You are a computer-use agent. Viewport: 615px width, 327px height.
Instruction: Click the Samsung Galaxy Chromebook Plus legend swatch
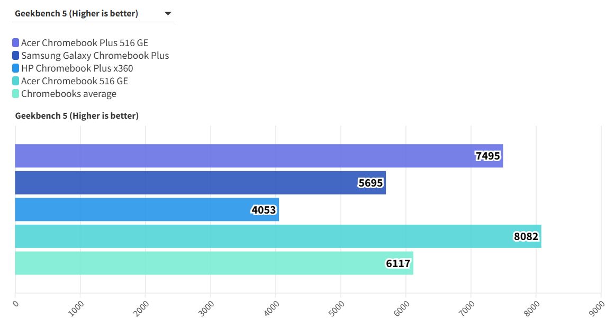pos(16,56)
